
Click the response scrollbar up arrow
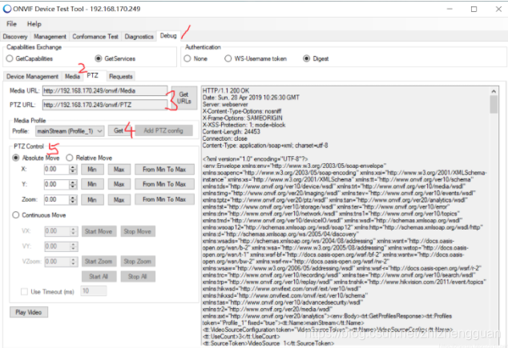coord(494,91)
